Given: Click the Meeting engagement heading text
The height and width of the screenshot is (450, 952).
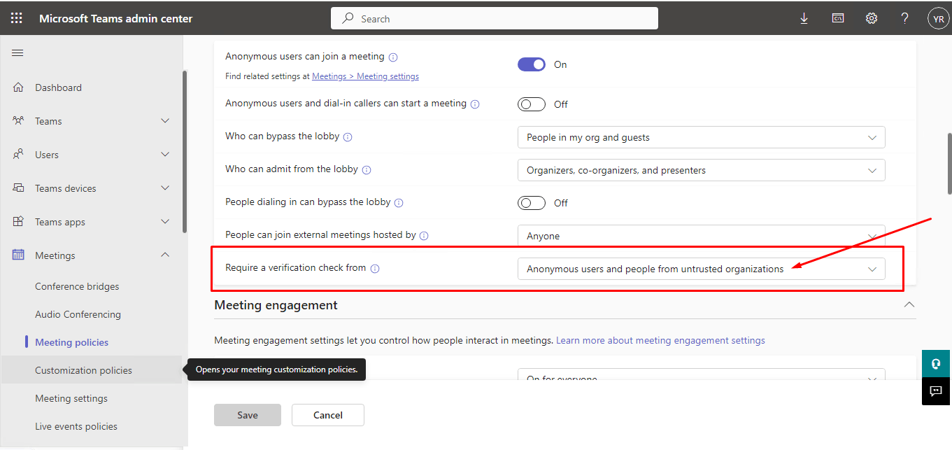Looking at the screenshot, I should tap(276, 305).
